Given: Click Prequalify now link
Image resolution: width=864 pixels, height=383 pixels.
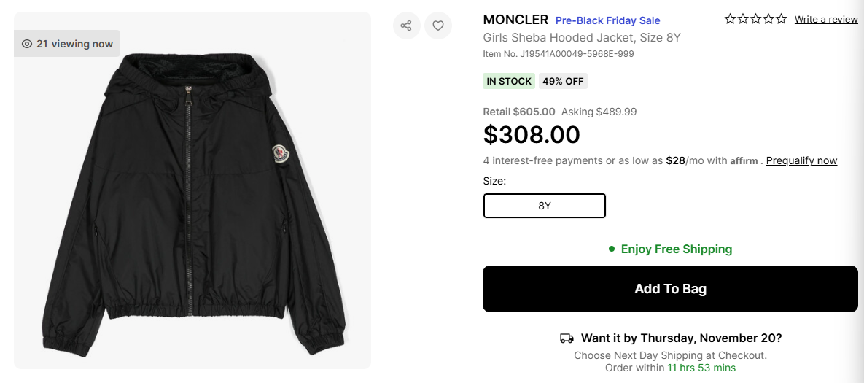Looking at the screenshot, I should [x=801, y=160].
